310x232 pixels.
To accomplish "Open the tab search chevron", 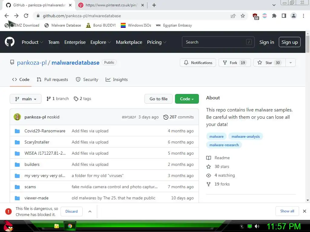I will [x=274, y=5].
